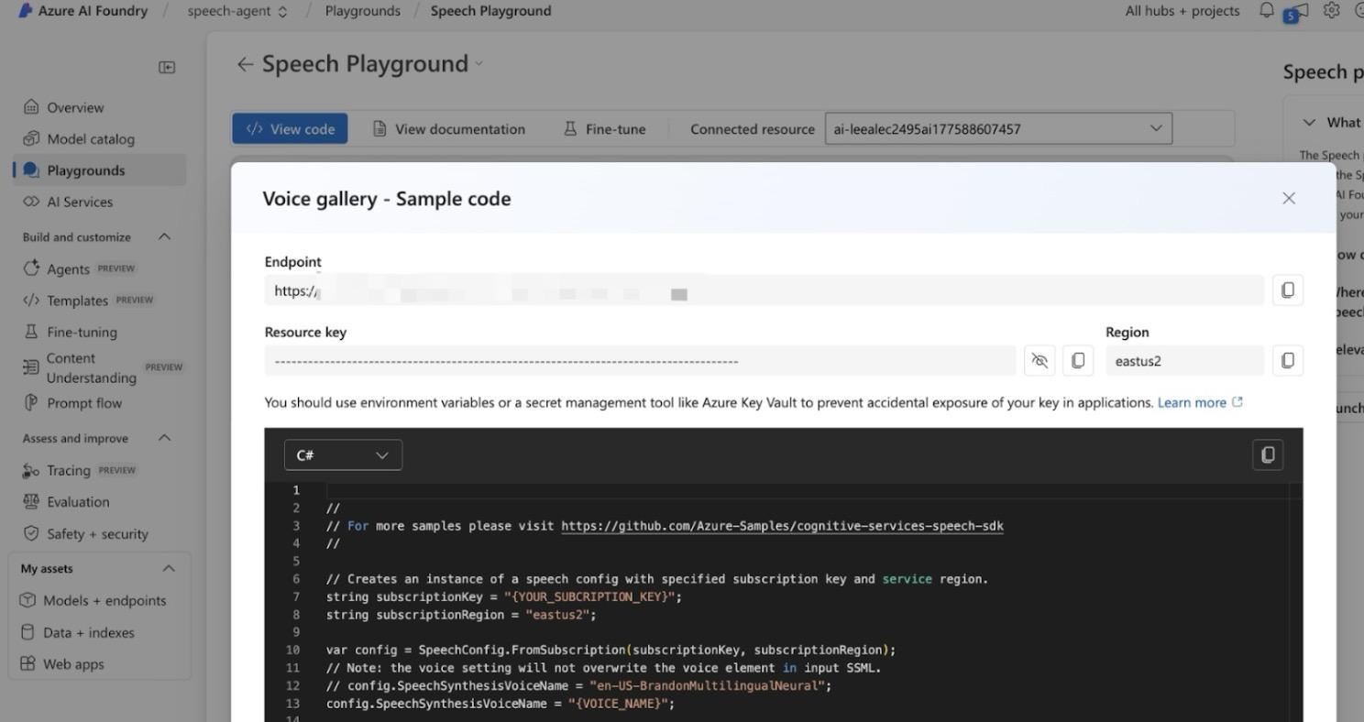Reveal the hidden Resource key

(x=1039, y=360)
